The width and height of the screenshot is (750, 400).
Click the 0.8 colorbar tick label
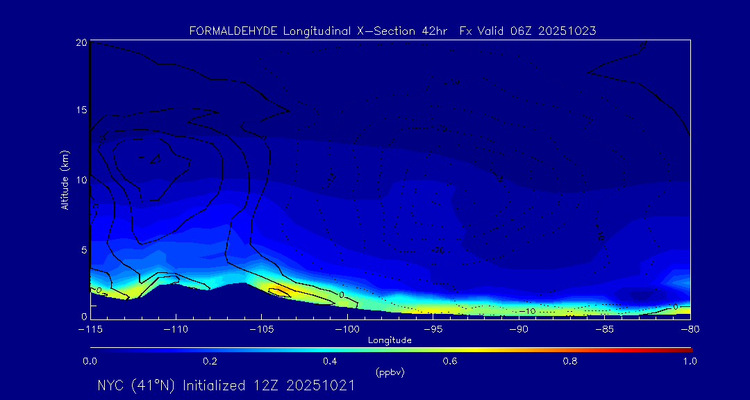click(x=570, y=361)
